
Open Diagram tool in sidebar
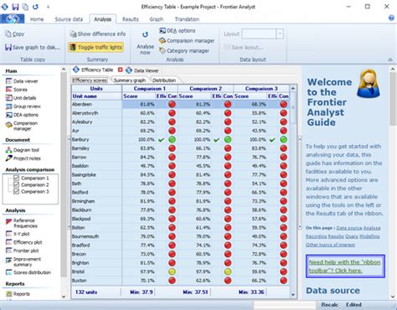(x=23, y=150)
